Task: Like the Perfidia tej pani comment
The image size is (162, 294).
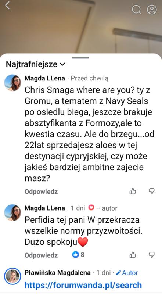Action: [133, 255]
